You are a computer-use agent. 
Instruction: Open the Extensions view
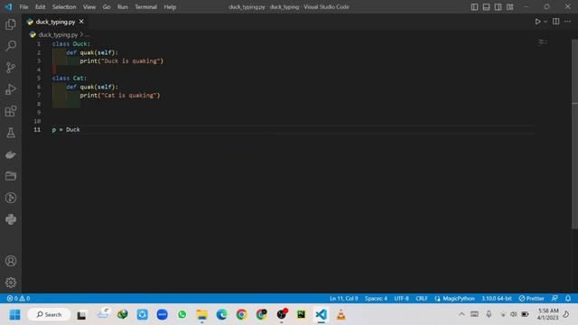point(11,111)
